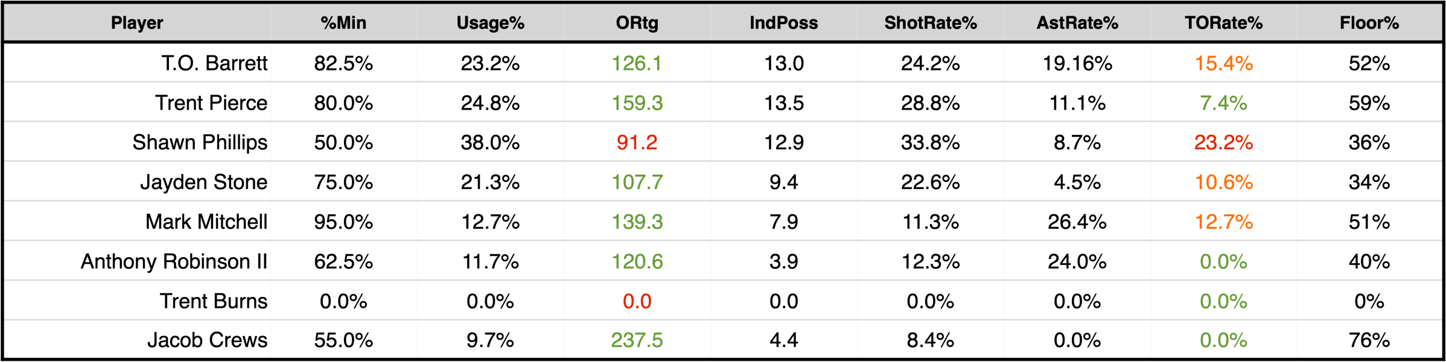Click the Player column header

137,23
